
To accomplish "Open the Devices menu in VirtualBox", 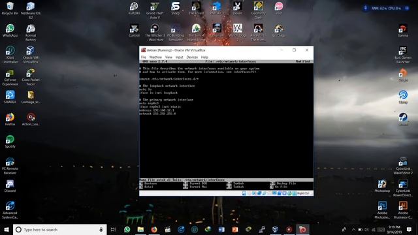I will click(192, 57).
